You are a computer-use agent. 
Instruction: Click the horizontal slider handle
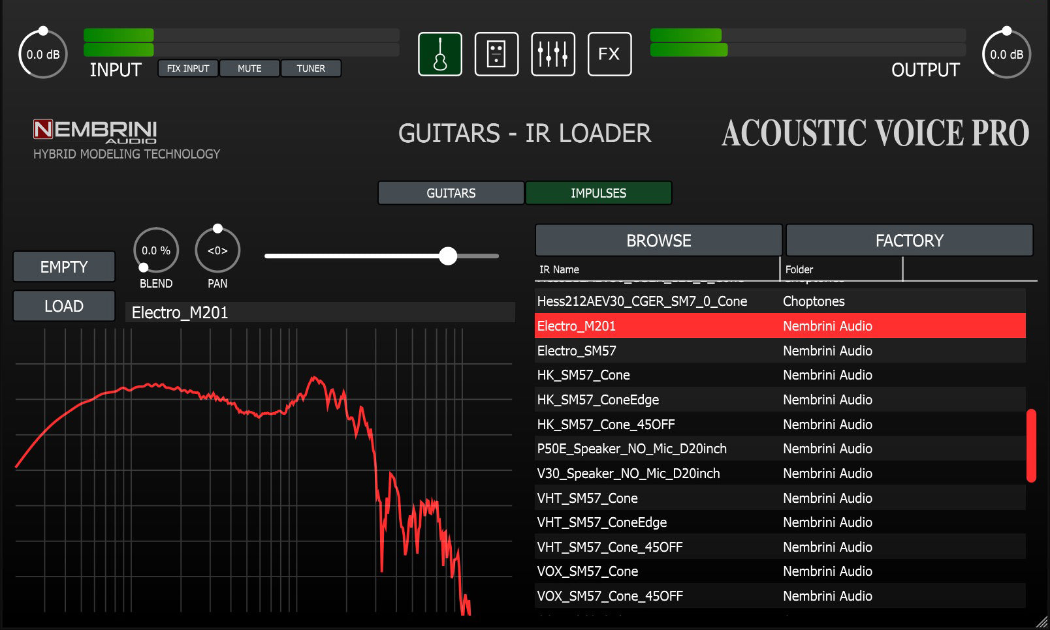point(448,256)
